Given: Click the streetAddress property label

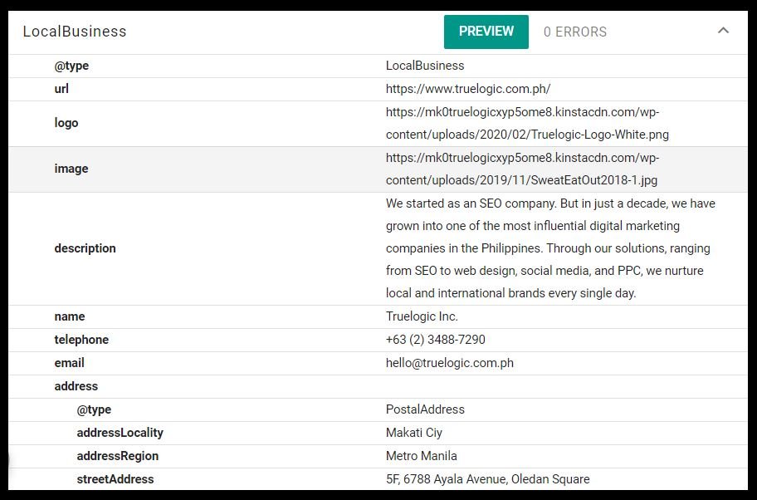Looking at the screenshot, I should click(x=115, y=479).
